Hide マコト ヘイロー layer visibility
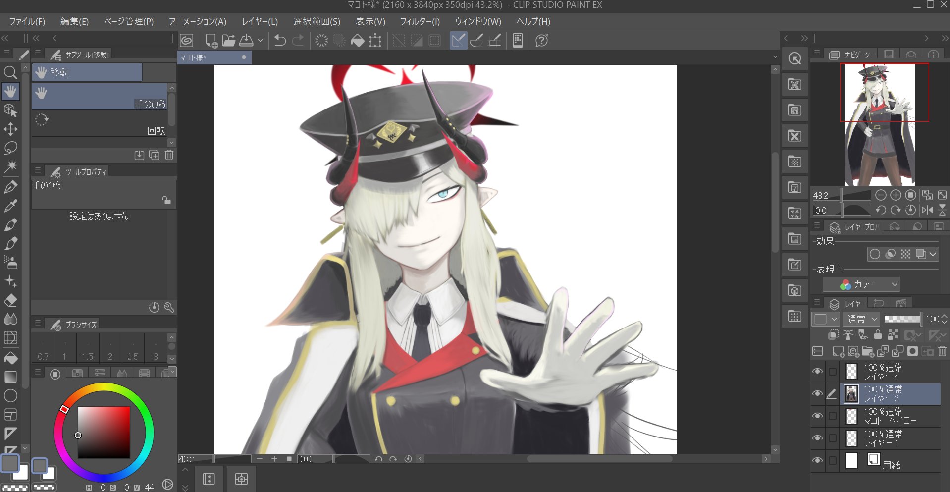 [818, 416]
